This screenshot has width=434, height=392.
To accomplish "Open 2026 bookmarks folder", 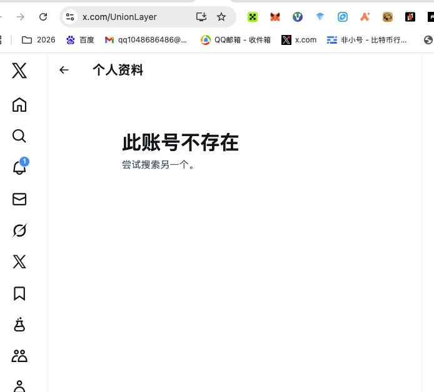I will tap(39, 40).
